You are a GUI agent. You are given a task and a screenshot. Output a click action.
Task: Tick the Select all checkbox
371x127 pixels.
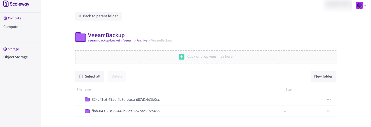(81, 76)
